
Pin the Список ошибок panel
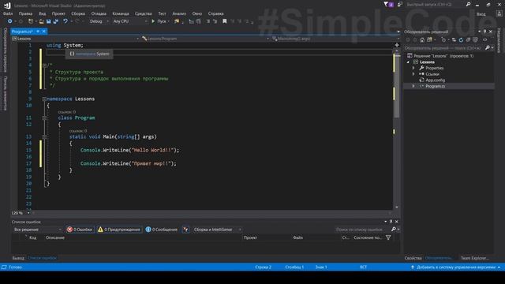coord(391,222)
